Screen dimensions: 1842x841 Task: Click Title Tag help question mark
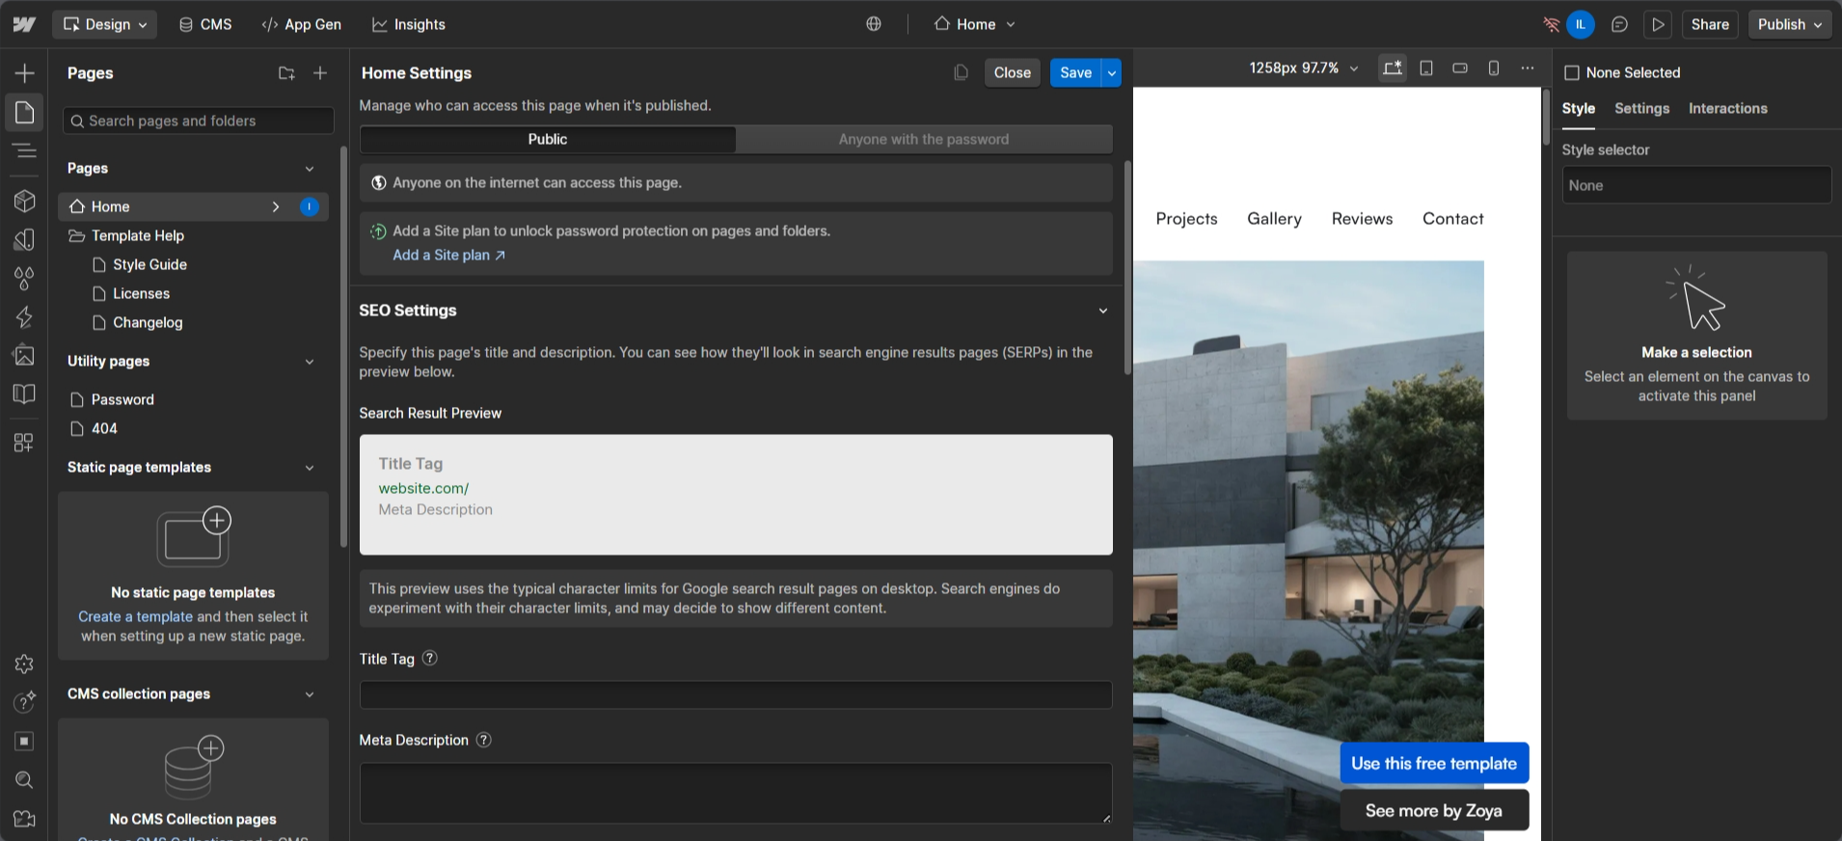[430, 658]
